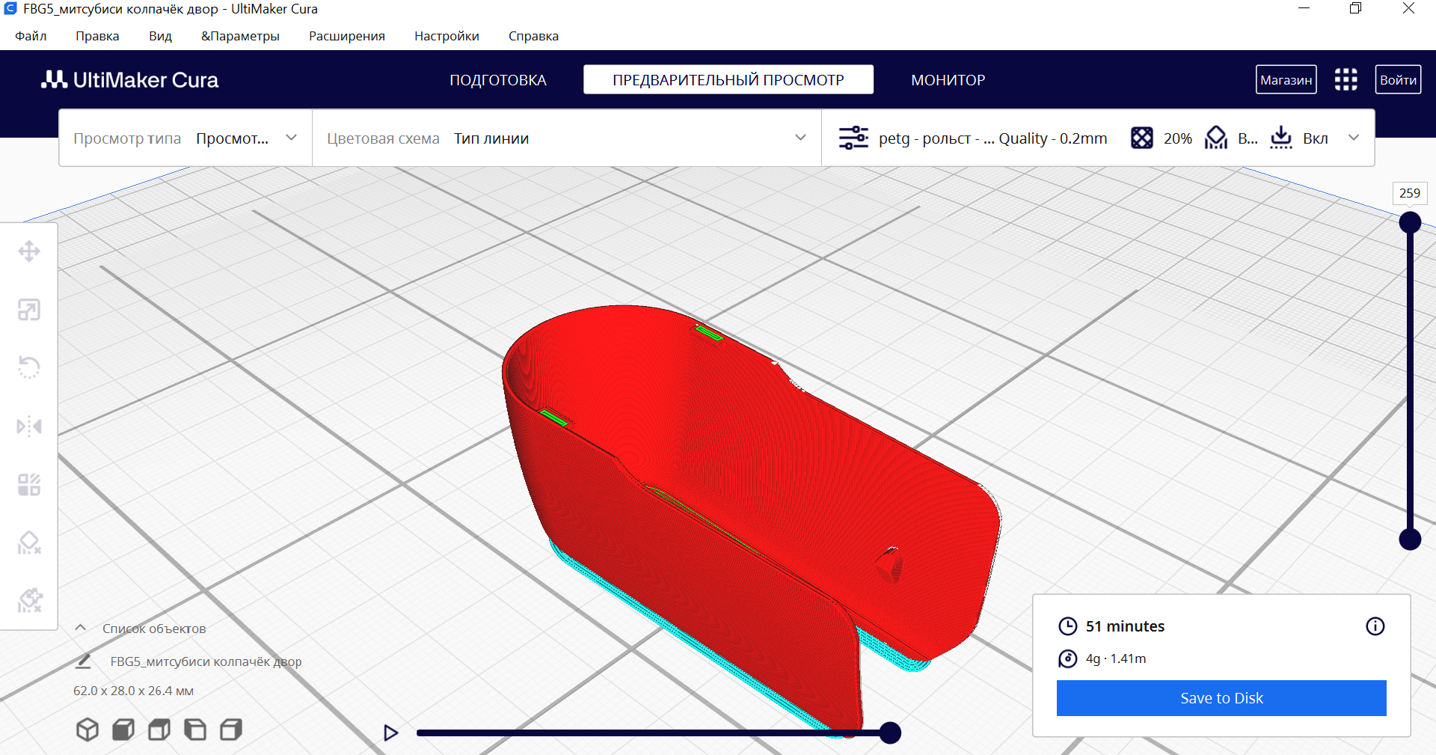1436x755 pixels.
Task: Restore down the Cura window
Action: (x=1356, y=8)
